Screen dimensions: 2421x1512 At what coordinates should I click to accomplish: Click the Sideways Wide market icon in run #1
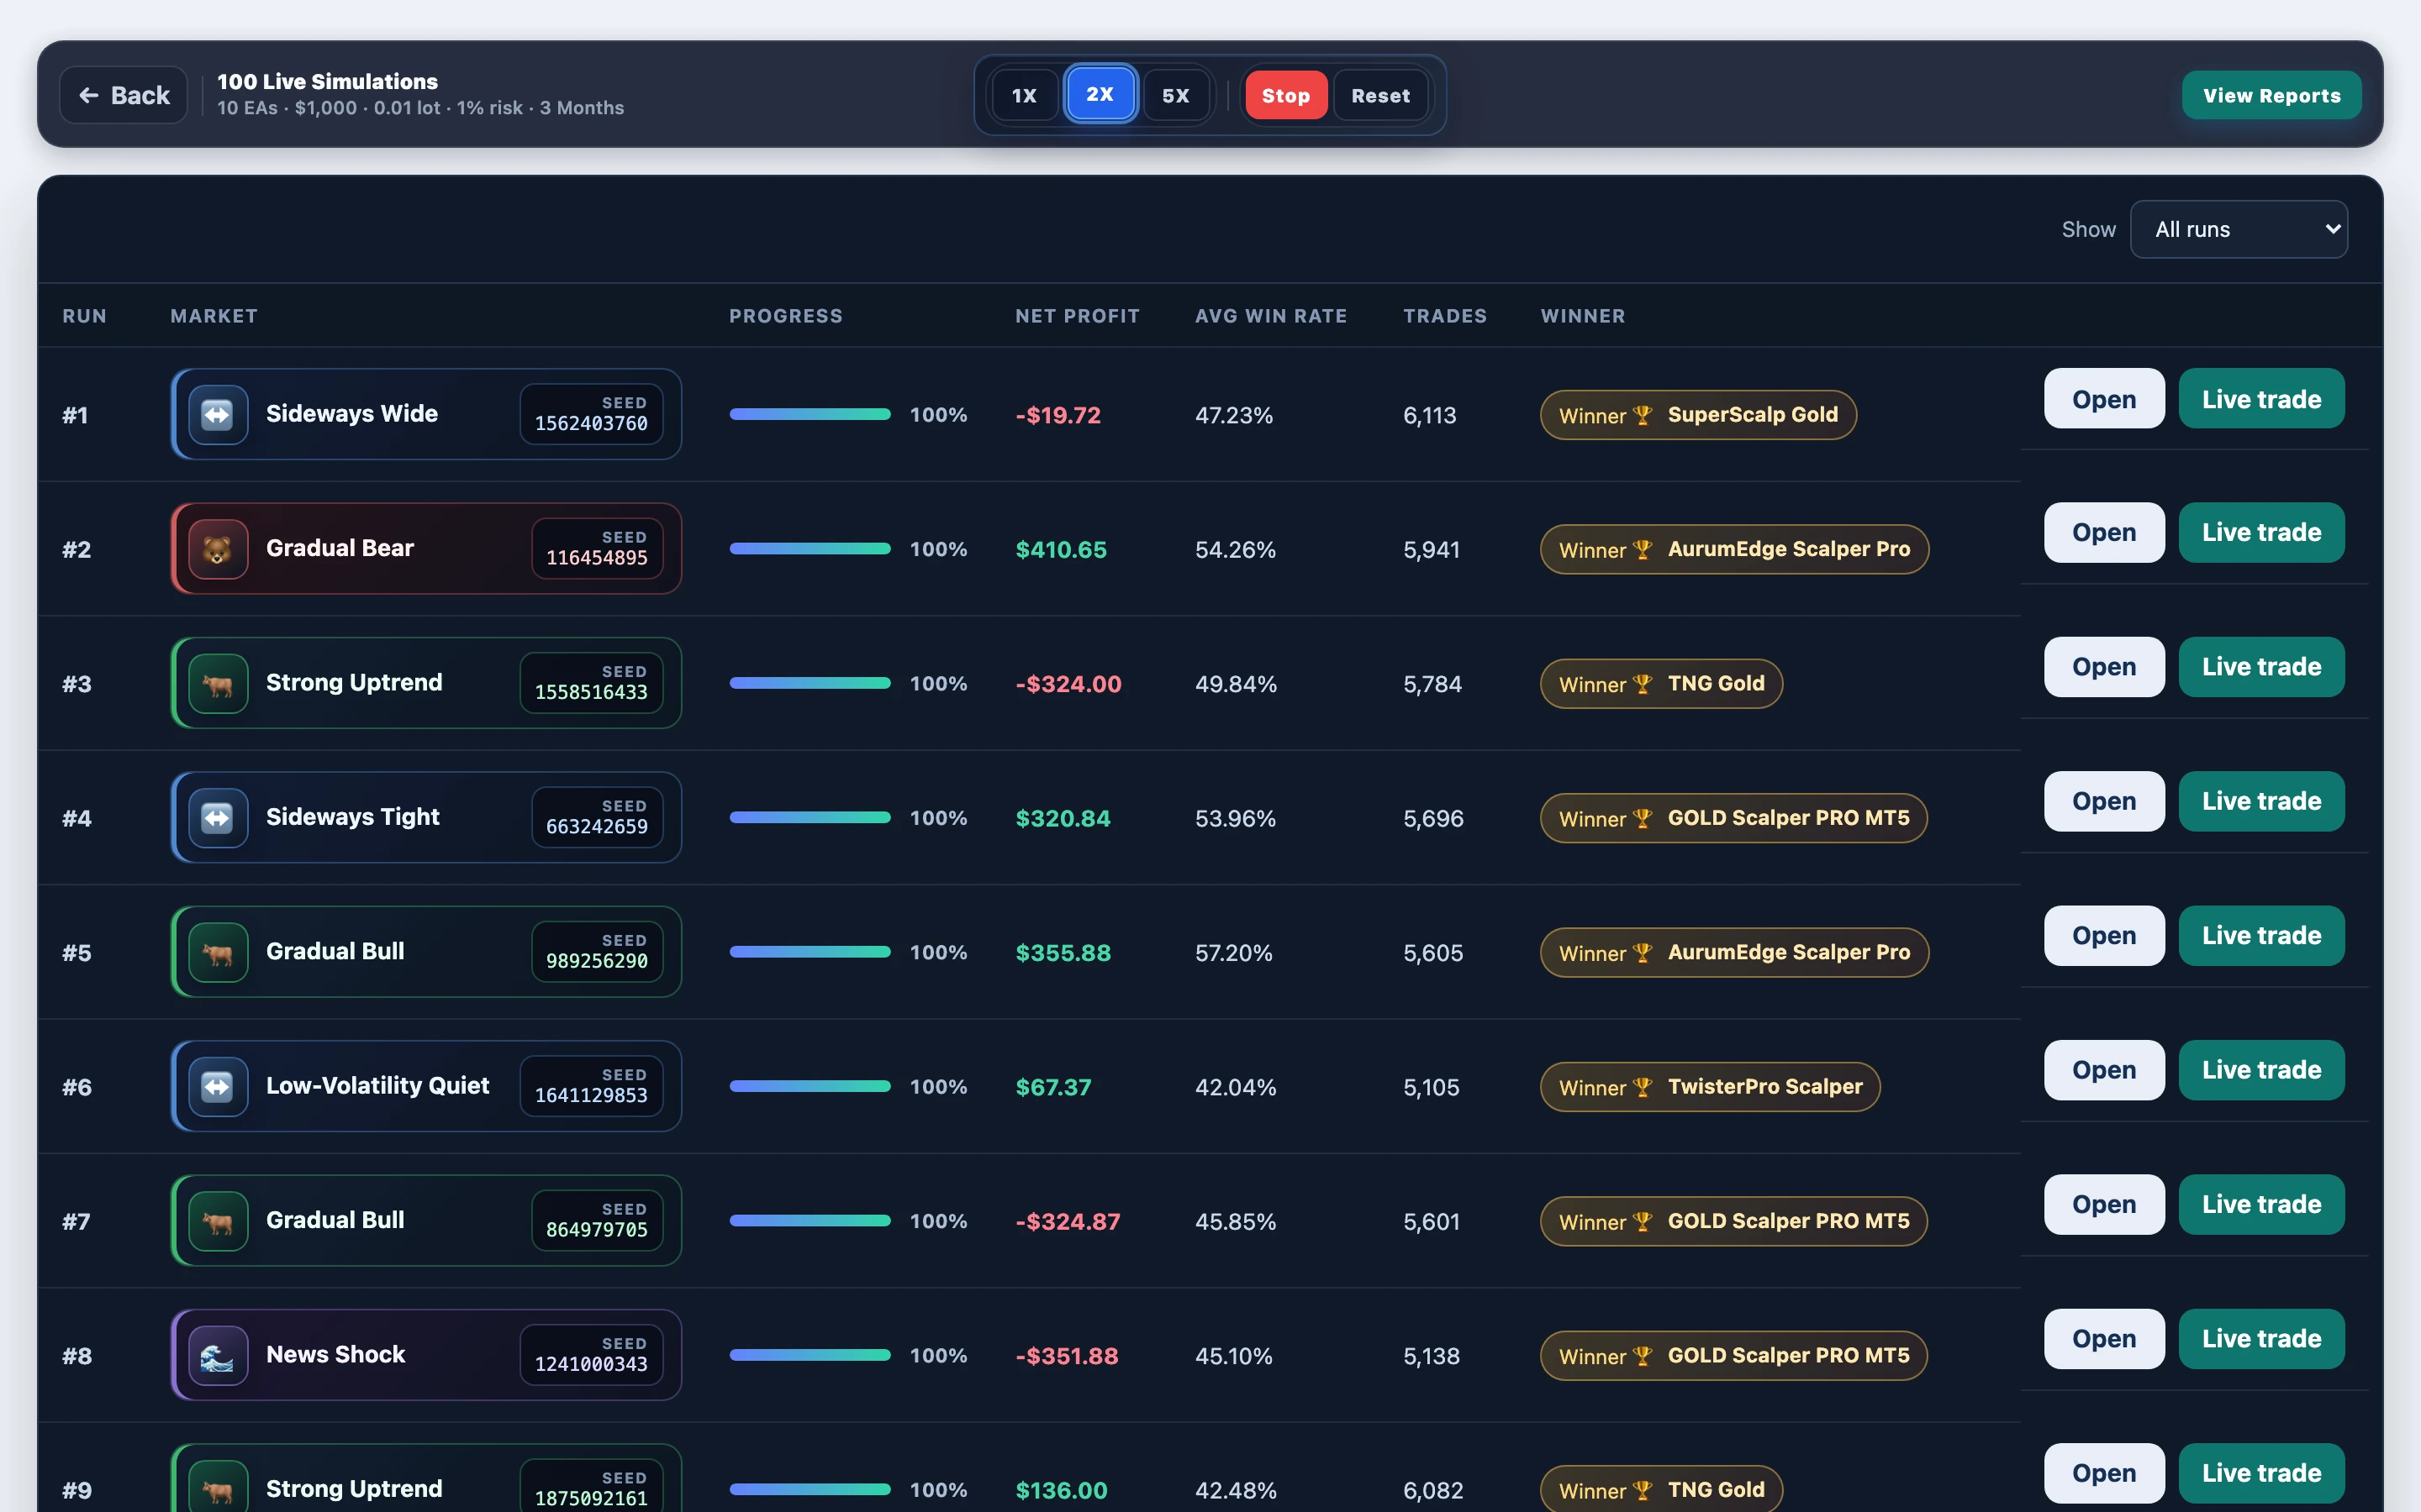pyautogui.click(x=218, y=414)
